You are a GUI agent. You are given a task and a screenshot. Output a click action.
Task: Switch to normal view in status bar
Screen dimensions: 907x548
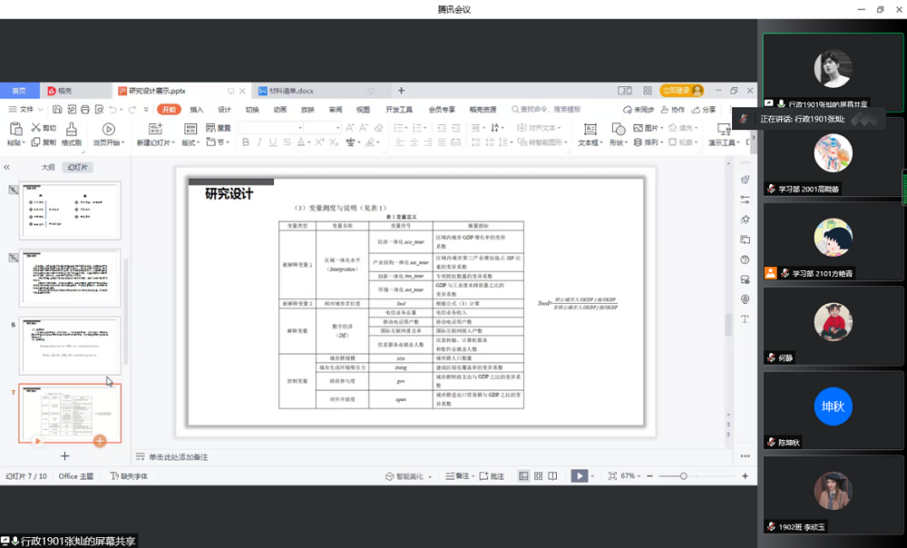524,476
